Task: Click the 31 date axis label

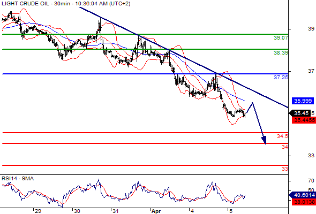Action: coord(115,211)
